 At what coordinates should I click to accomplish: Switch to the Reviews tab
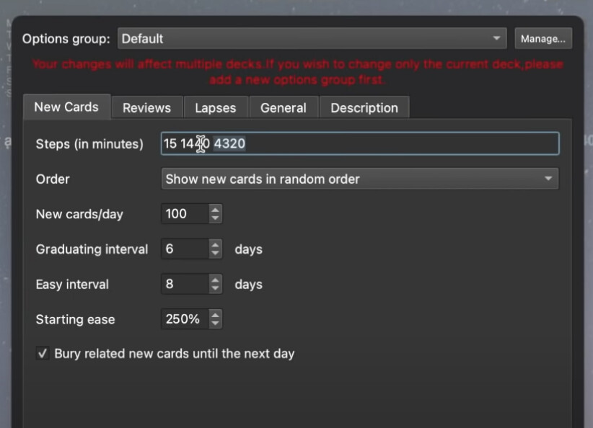146,107
